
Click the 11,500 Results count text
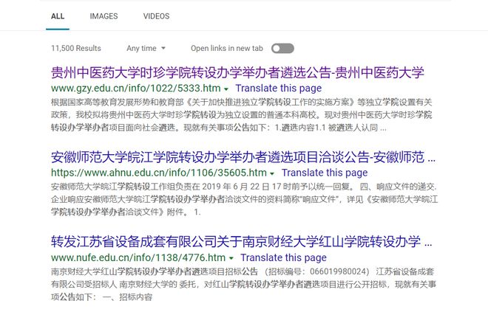75,48
